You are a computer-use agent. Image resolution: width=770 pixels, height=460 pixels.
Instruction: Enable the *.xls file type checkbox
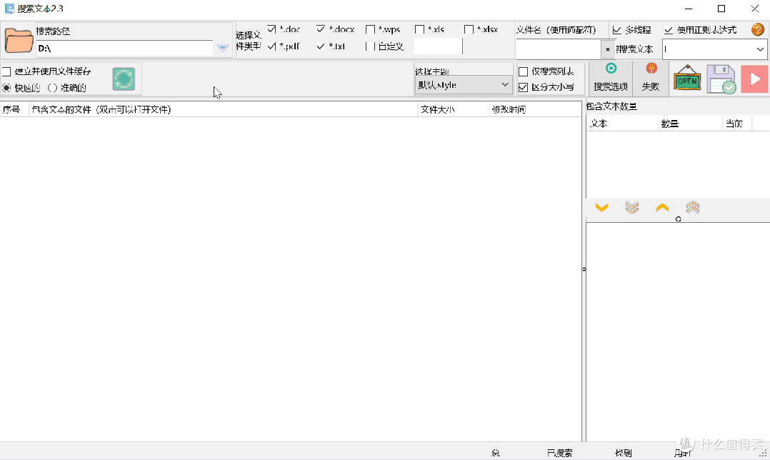tap(419, 29)
